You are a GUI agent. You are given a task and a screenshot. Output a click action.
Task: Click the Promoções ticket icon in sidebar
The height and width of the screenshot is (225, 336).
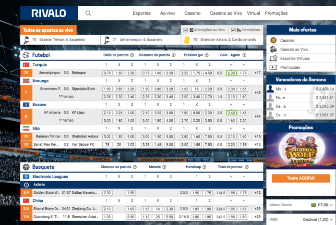click(x=273, y=68)
